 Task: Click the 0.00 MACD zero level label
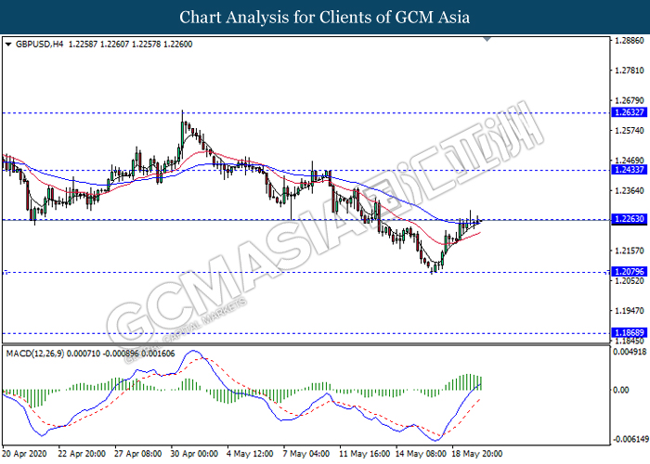(x=620, y=390)
